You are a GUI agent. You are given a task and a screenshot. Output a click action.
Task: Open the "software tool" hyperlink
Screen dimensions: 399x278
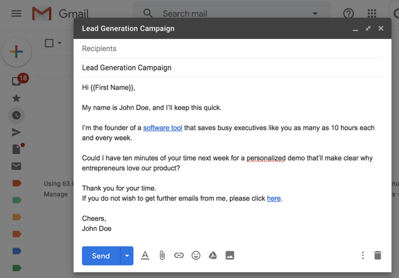[163, 128]
